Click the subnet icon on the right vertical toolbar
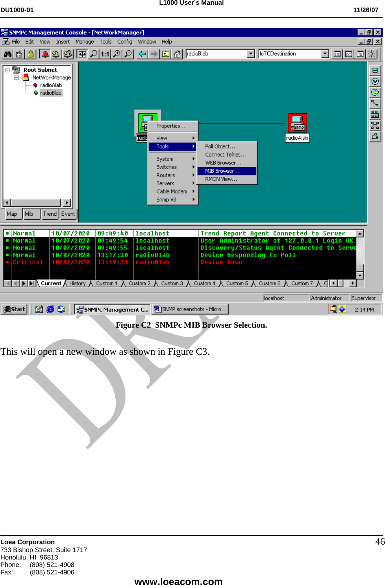This screenshot has width=385, height=585. pos(375,114)
